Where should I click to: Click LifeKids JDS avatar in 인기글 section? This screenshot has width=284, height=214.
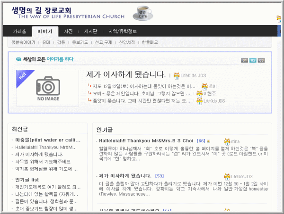(227, 177)
